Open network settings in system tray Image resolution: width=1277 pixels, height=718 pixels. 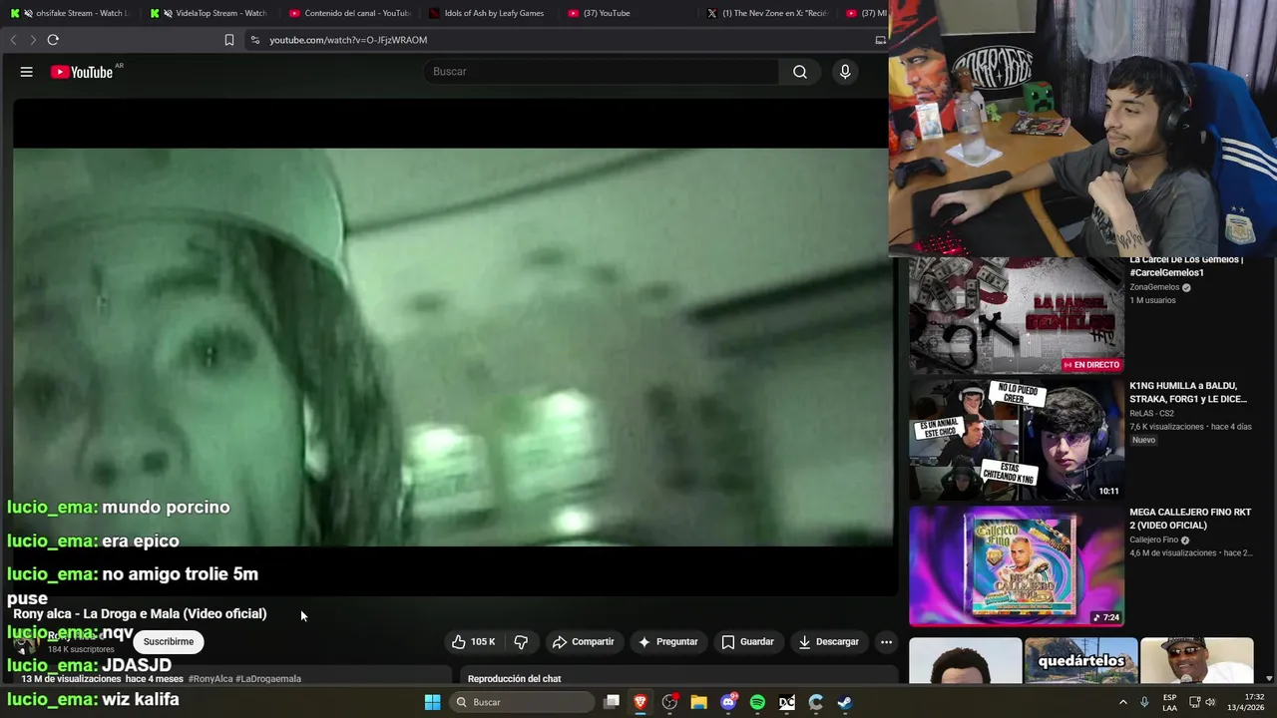[1194, 702]
